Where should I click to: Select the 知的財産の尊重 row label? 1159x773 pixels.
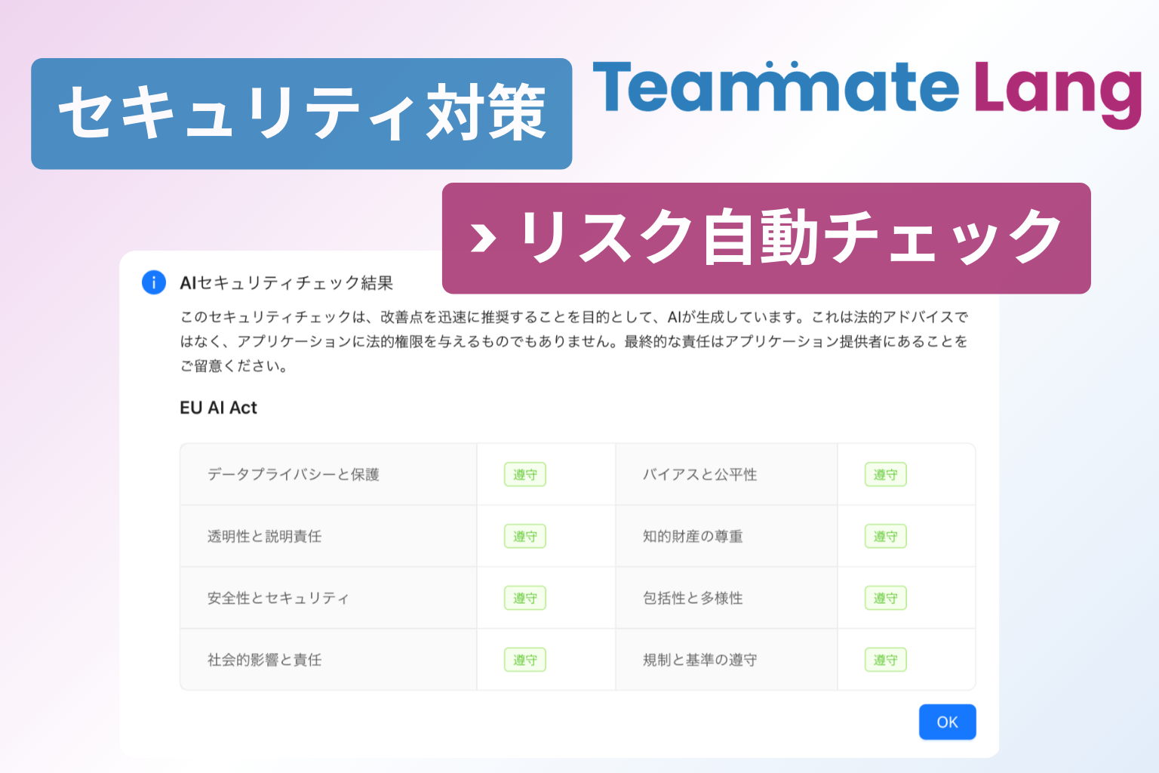(693, 537)
